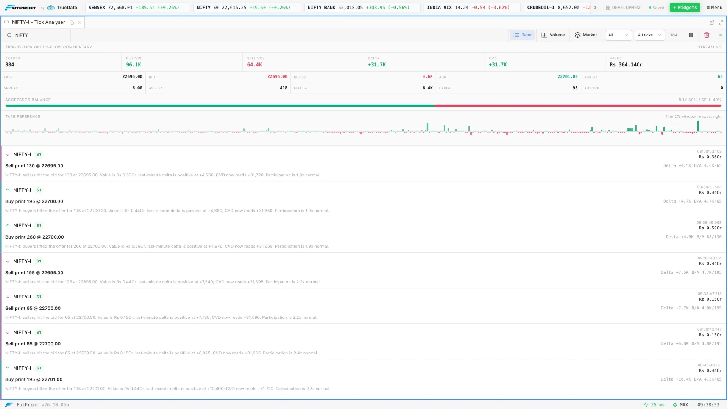
Task: Close the NIFTY-I Tick Analyser tab
Action: point(80,23)
